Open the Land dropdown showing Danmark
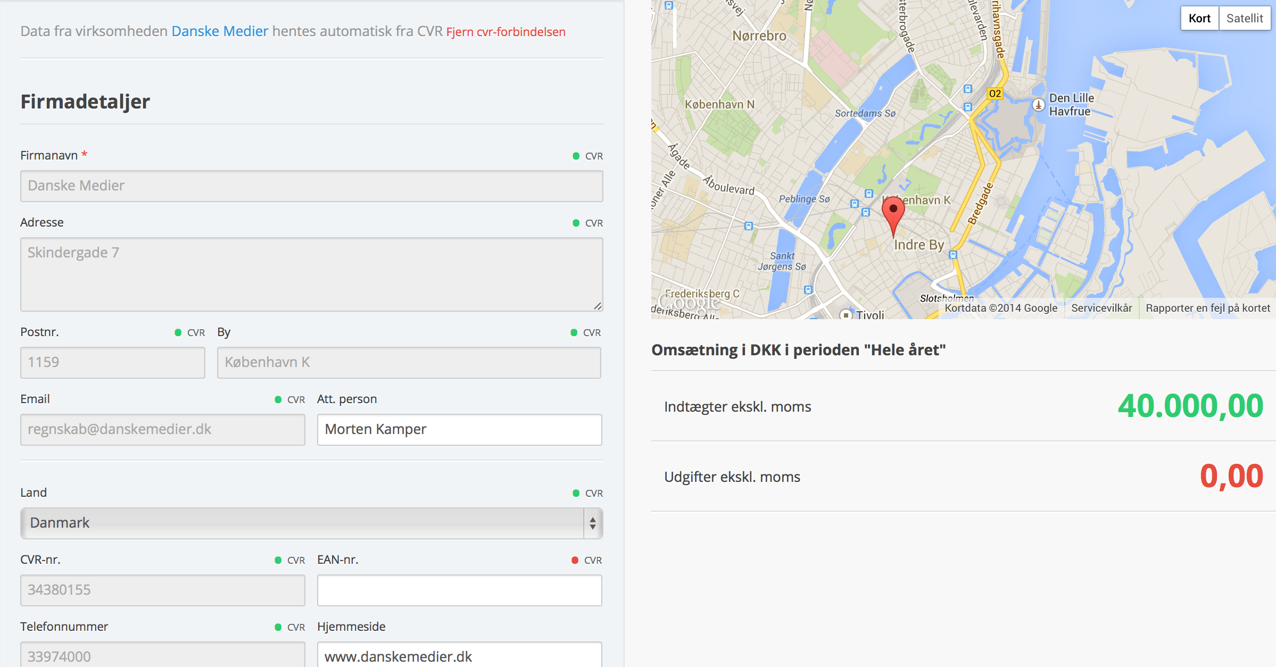This screenshot has height=667, width=1276. pyautogui.click(x=303, y=523)
